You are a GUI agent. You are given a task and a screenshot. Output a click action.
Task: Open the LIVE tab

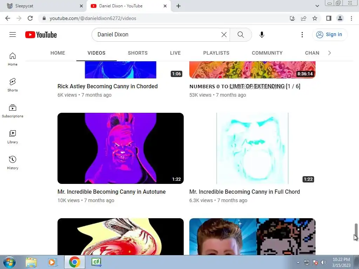(x=175, y=53)
